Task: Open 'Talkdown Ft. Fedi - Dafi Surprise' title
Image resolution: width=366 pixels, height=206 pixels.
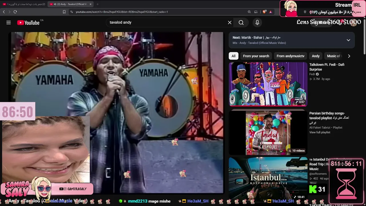Action: 327,67
